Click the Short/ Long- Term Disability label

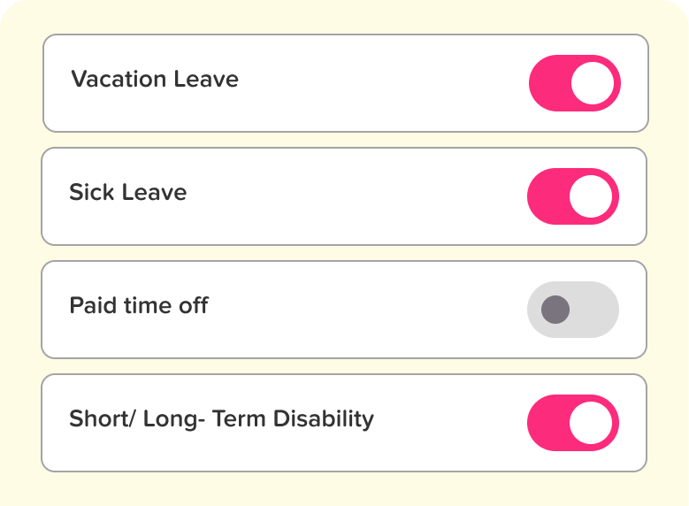[x=221, y=419]
